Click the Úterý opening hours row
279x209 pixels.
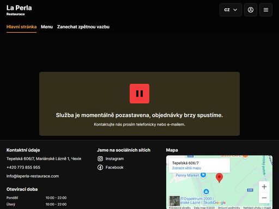(37, 204)
